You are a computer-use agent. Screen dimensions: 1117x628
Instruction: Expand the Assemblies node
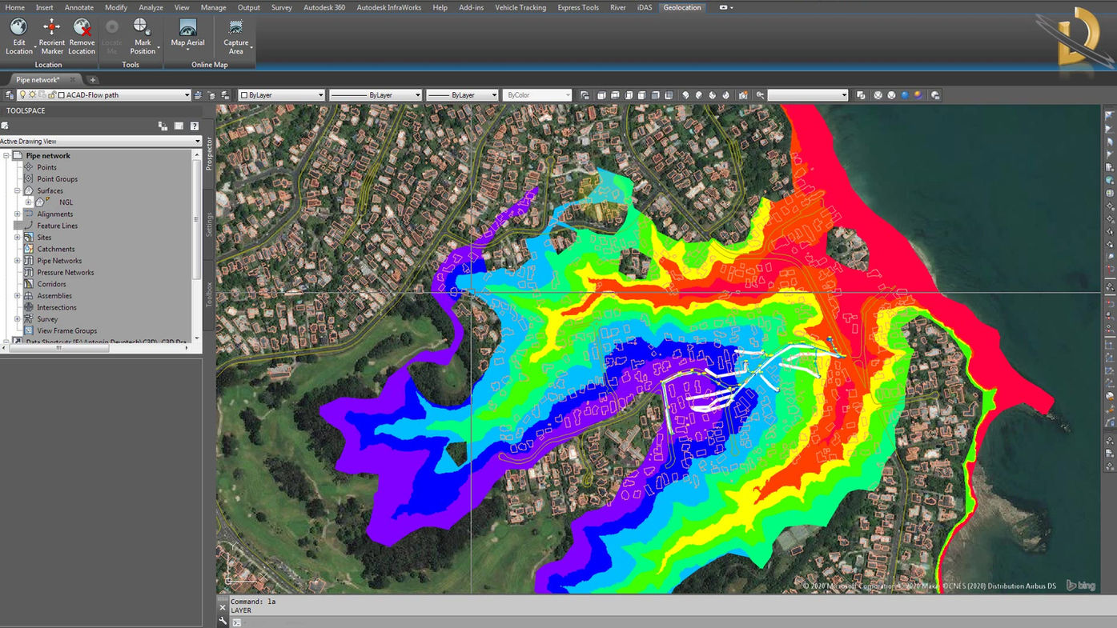point(18,295)
